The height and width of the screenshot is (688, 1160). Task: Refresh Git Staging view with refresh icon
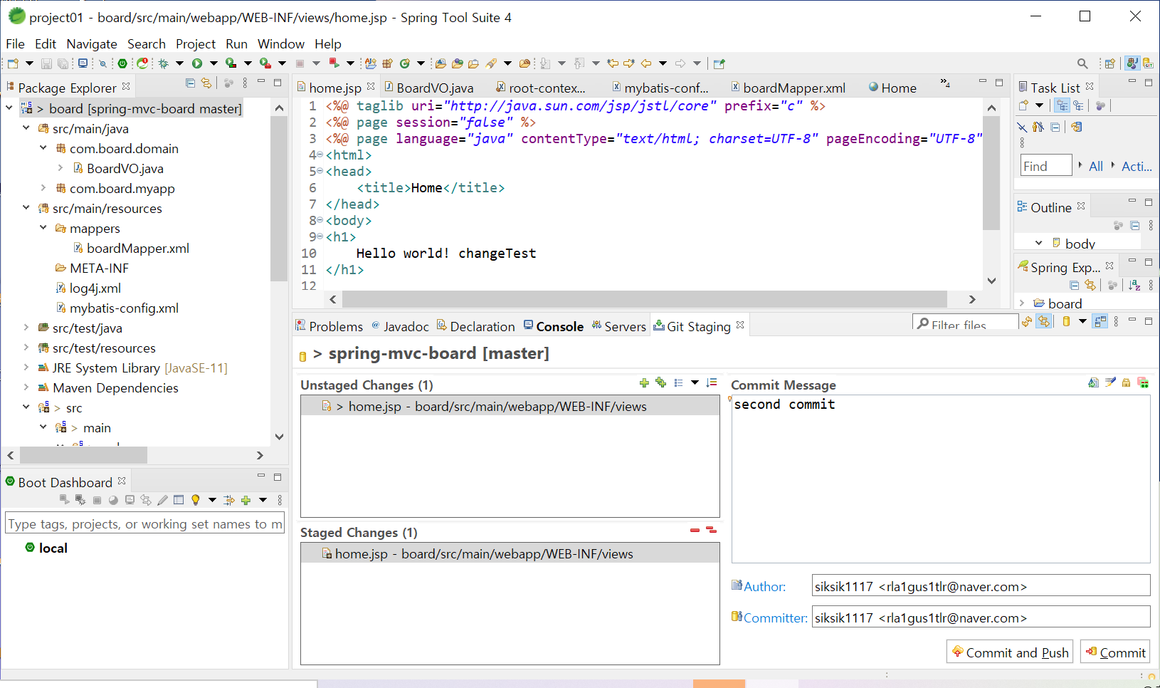[x=1027, y=321]
